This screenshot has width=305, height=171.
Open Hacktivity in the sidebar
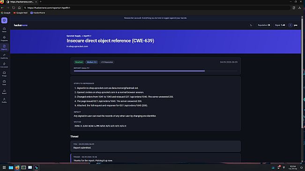pyautogui.click(x=4, y=56)
